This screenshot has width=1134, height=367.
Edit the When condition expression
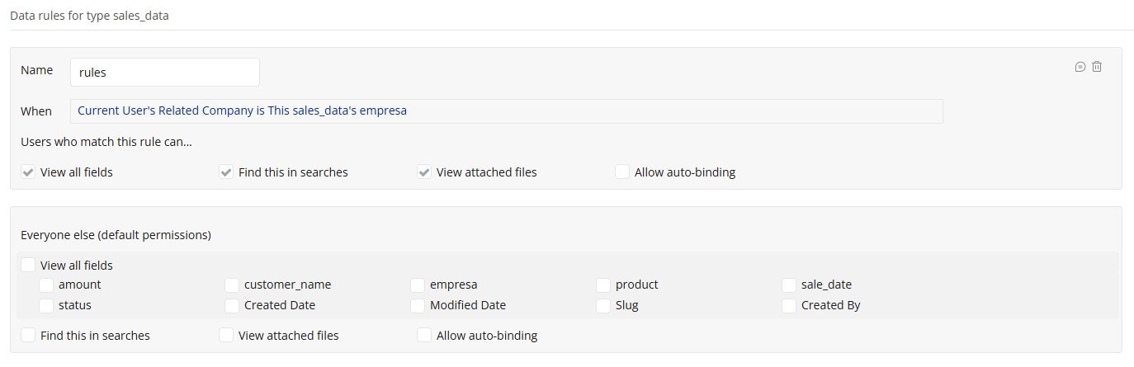click(x=506, y=111)
